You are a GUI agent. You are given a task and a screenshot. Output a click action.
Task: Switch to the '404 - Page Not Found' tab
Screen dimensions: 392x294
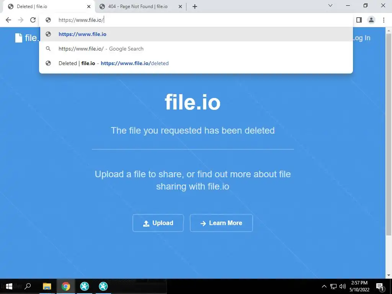[141, 7]
